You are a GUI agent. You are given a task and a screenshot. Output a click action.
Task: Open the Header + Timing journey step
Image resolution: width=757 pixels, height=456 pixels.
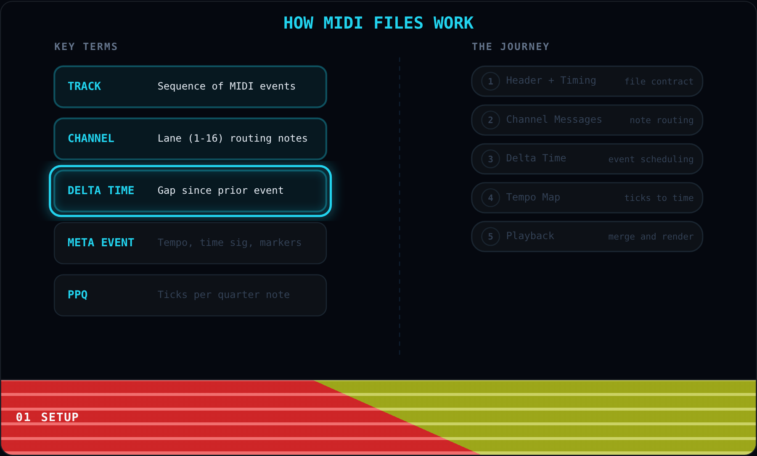coord(587,81)
